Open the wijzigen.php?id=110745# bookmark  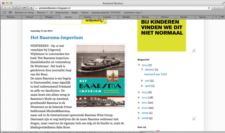[106, 13]
